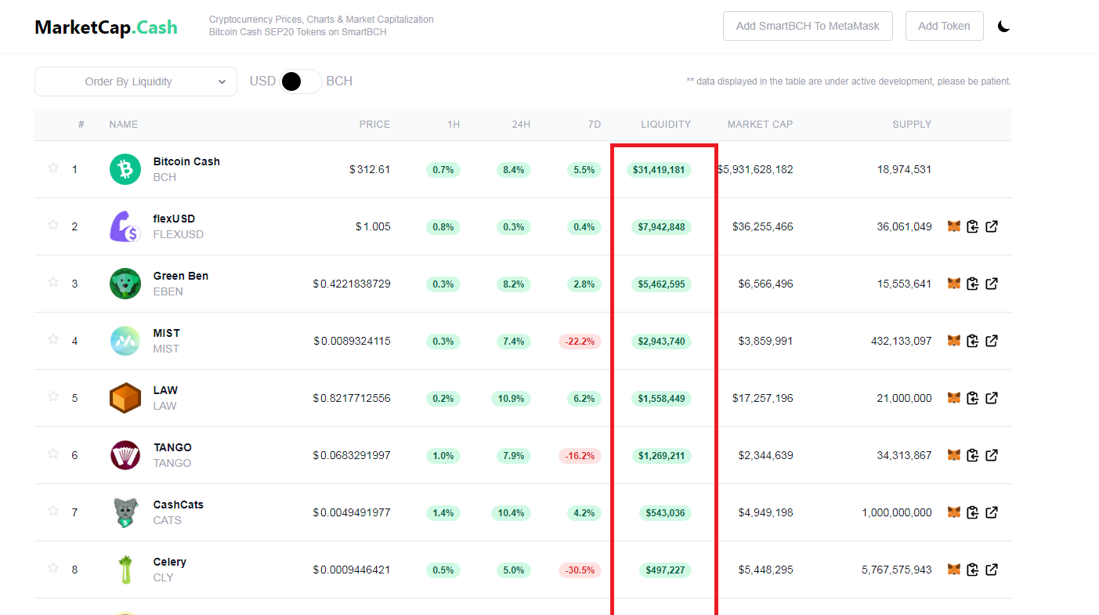Open the Order By Liquidity dropdown

[x=136, y=81]
